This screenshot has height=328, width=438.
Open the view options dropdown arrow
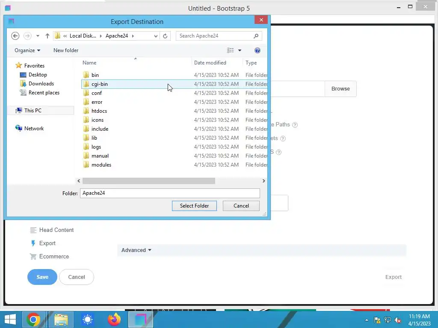tap(240, 50)
